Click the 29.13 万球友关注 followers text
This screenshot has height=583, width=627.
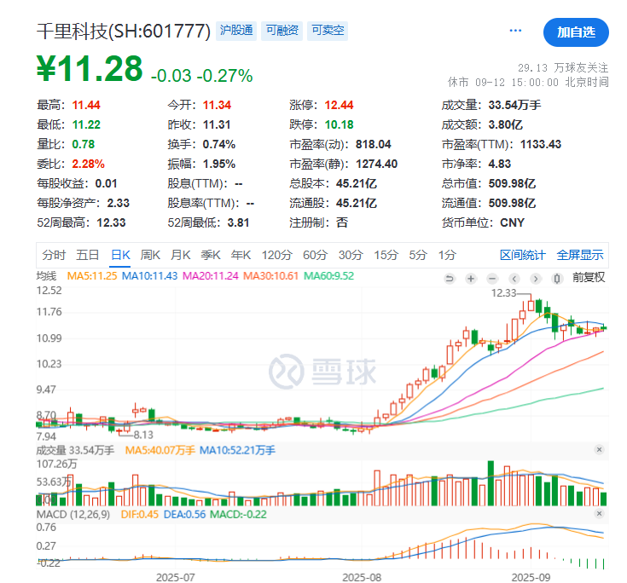563,67
